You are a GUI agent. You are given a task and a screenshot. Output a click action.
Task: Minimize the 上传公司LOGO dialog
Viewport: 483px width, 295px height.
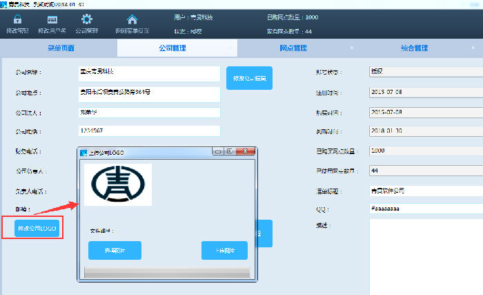[218, 151]
